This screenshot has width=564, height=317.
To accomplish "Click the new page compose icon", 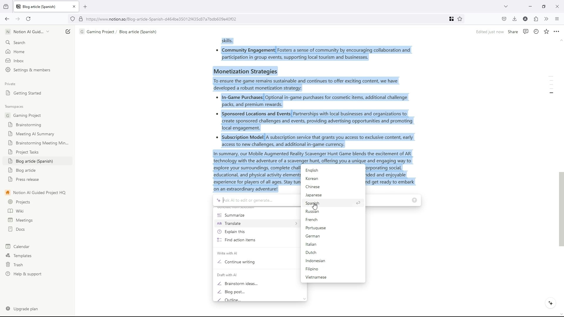I will [x=68, y=32].
